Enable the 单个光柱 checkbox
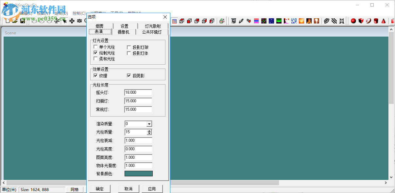Image resolution: width=395 pixels, height=193 pixels. point(95,47)
